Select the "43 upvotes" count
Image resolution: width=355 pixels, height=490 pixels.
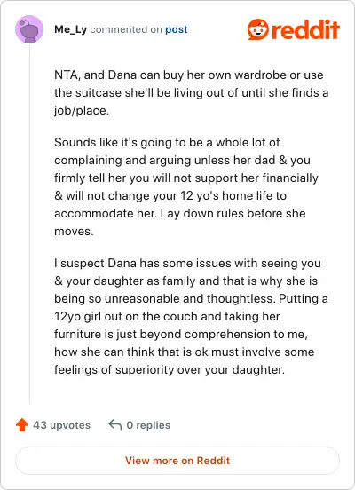click(x=61, y=425)
